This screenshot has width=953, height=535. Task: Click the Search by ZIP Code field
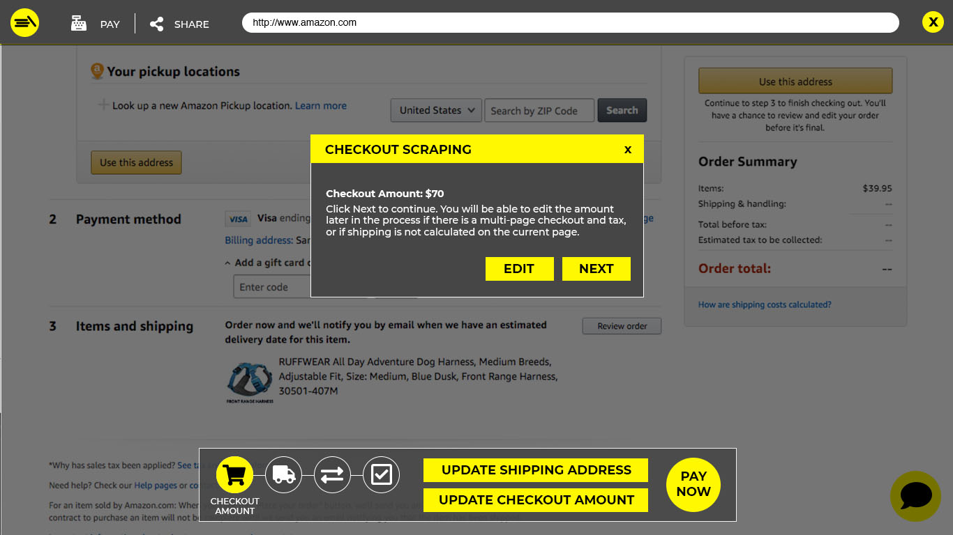[x=539, y=111]
